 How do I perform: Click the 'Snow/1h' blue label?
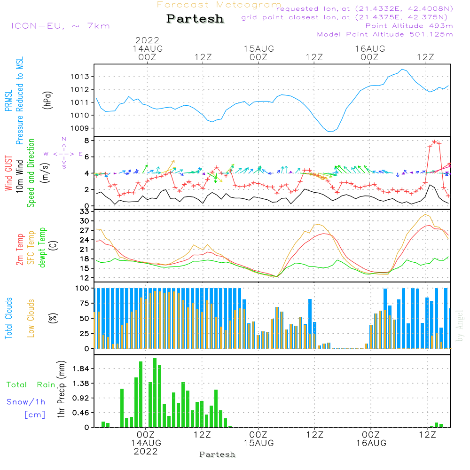pyautogui.click(x=26, y=402)
